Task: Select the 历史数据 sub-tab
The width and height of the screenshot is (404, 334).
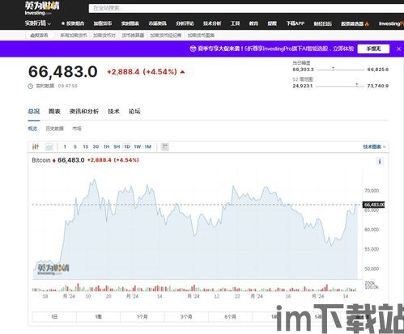Action: click(54, 129)
